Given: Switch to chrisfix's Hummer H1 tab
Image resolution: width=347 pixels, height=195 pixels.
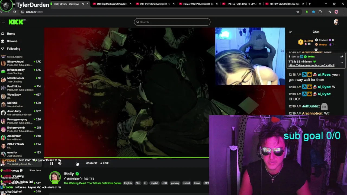Looking at the screenshot, I should point(155,4).
